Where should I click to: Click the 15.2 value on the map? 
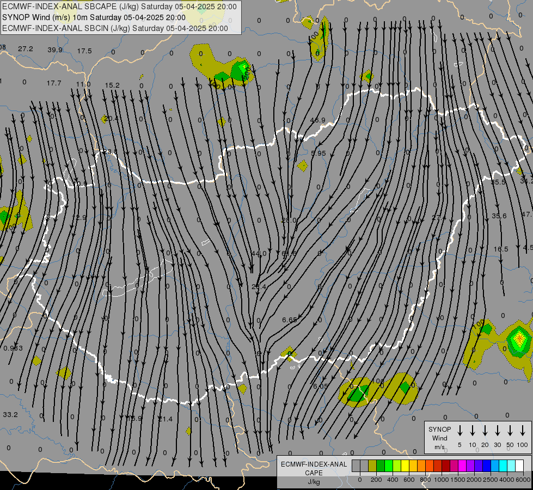112,85
